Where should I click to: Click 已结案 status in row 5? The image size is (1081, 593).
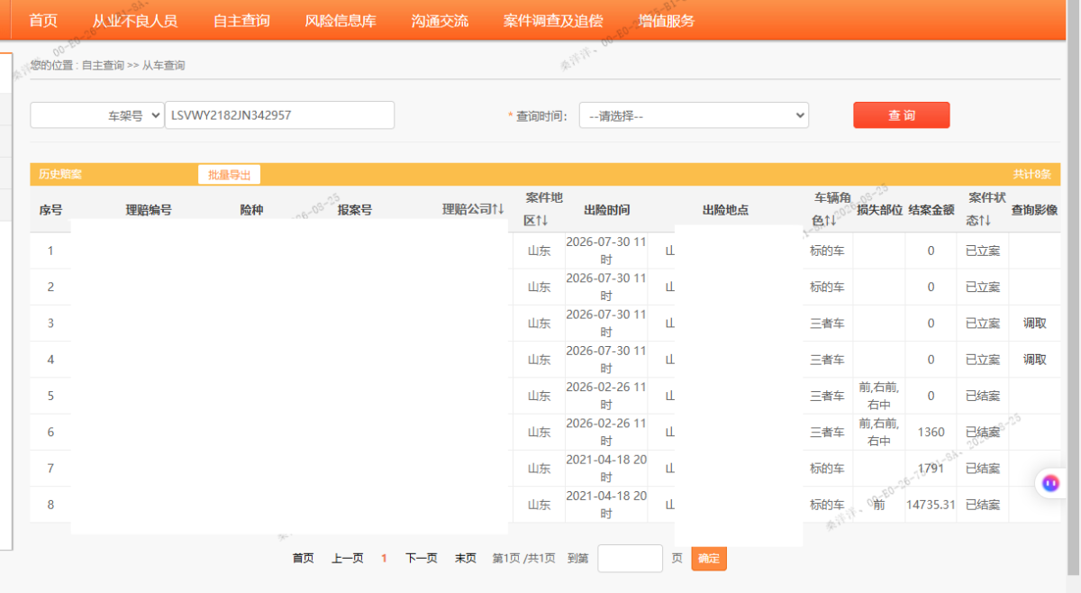coord(983,396)
